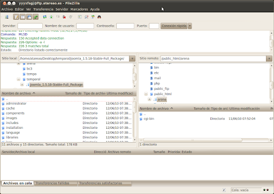The width and height of the screenshot is (274, 194).
Task: Click the grayed cancel operation icon
Action: coord(58,17)
